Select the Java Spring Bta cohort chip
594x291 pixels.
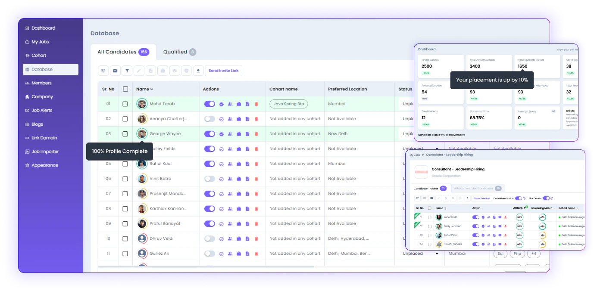click(288, 104)
